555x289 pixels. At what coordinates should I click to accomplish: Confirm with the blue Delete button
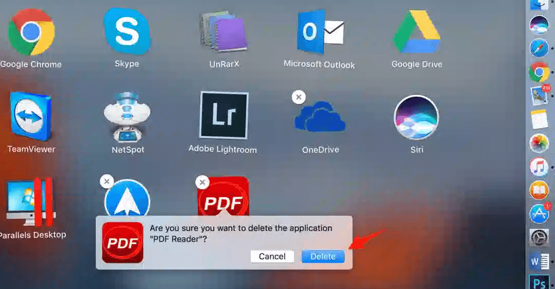tap(323, 257)
